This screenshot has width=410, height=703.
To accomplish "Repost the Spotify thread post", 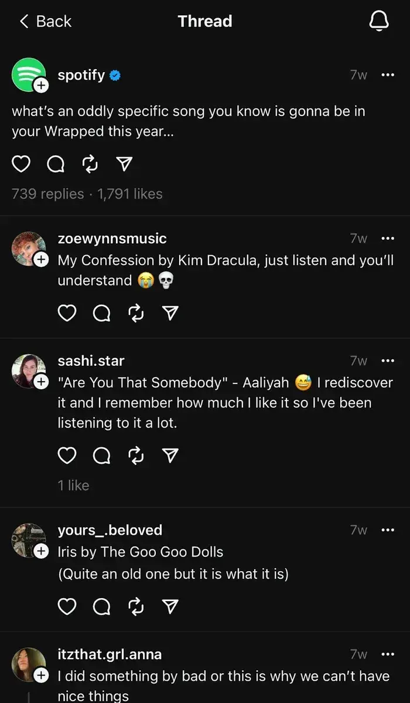I will [90, 165].
